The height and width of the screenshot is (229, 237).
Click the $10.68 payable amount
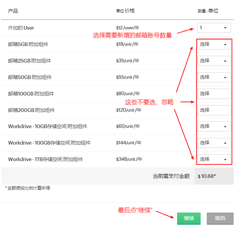pyautogui.click(x=207, y=176)
